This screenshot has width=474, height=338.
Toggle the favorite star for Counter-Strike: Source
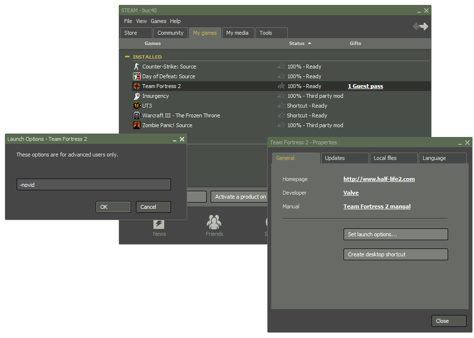[281, 67]
